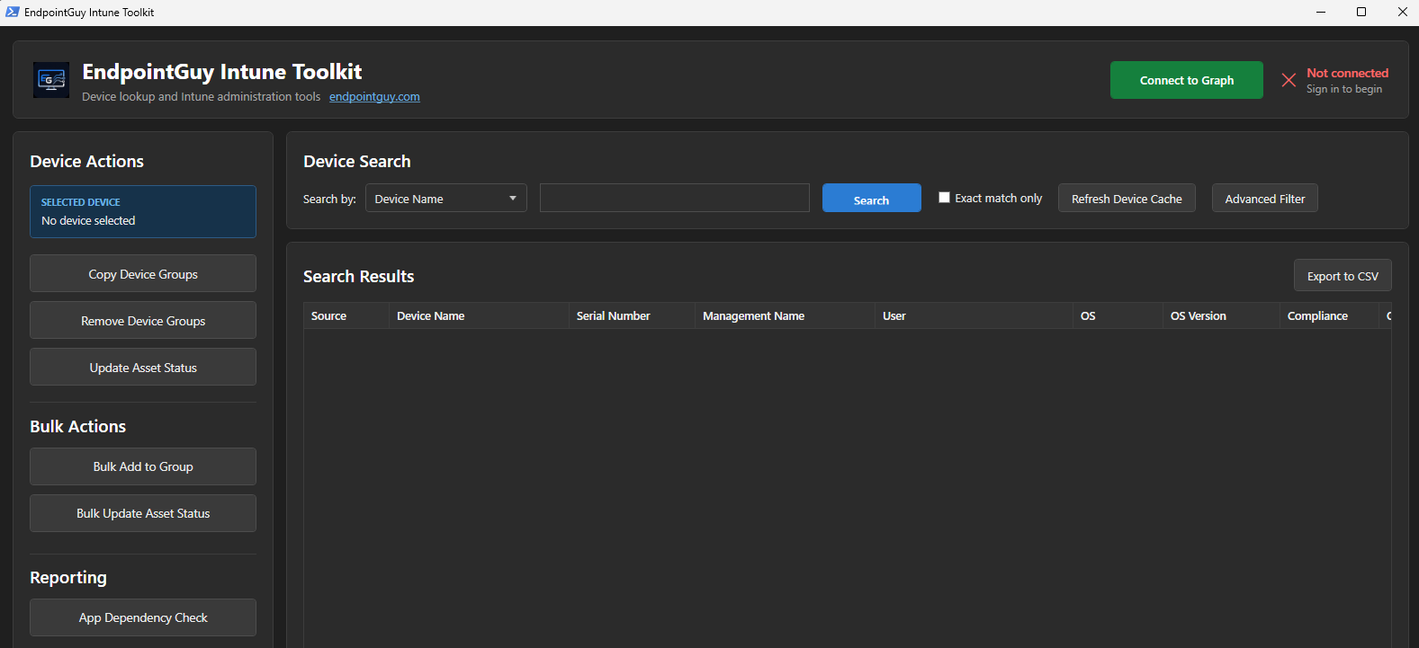Minimize the EndpointGuy Intune Toolkit window
Image resolution: width=1419 pixels, height=648 pixels.
[x=1321, y=12]
